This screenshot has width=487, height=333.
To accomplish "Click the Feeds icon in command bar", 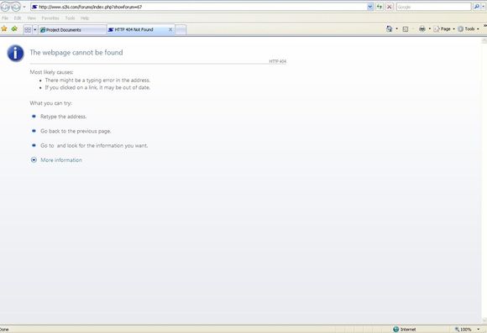I will [x=406, y=29].
